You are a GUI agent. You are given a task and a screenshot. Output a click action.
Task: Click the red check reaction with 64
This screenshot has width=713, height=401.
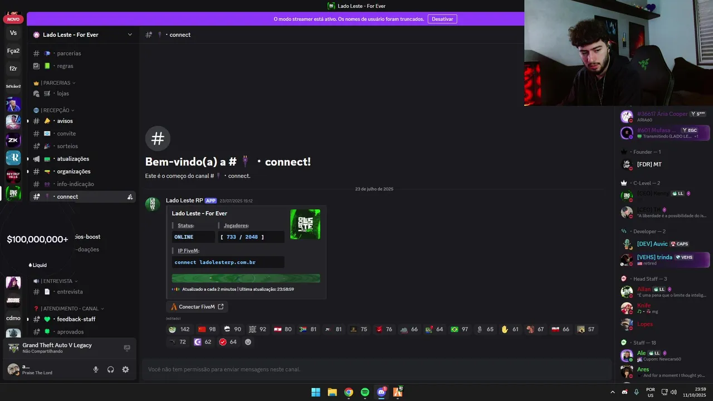(x=228, y=342)
